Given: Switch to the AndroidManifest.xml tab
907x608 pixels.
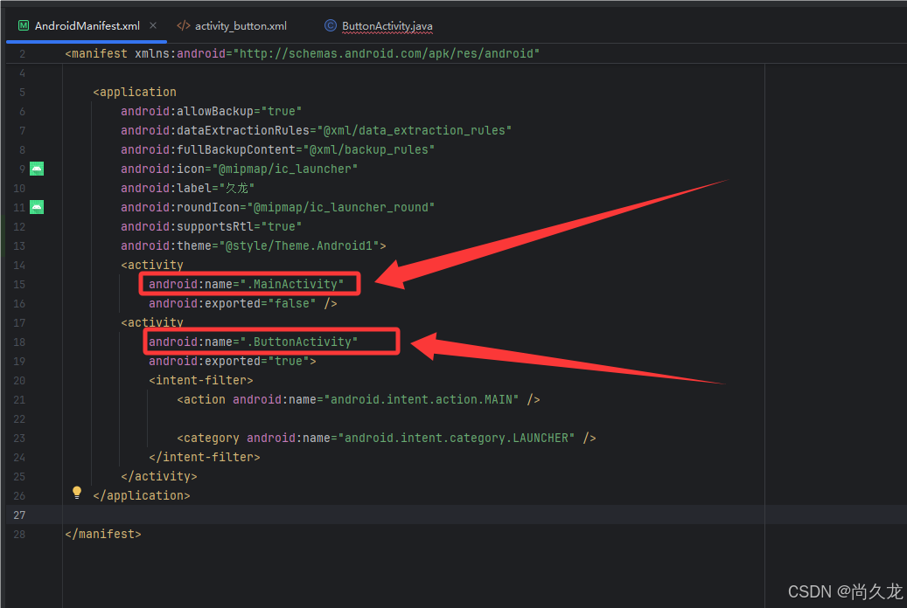Looking at the screenshot, I should point(87,26).
